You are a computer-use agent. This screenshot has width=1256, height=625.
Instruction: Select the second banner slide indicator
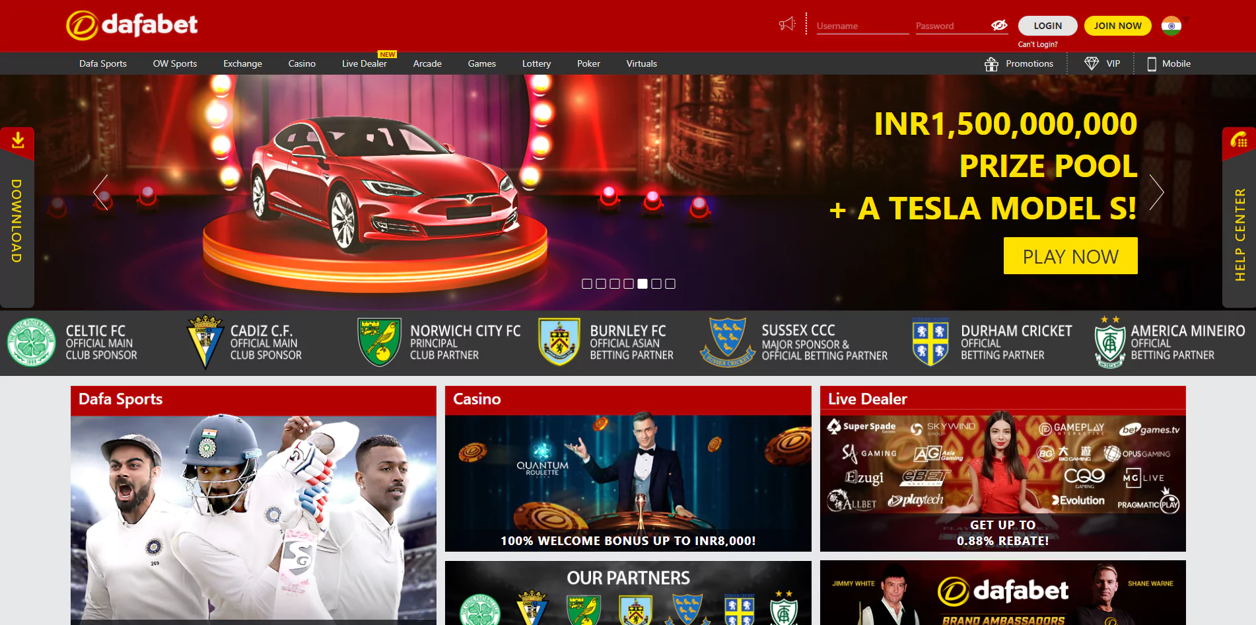point(600,283)
